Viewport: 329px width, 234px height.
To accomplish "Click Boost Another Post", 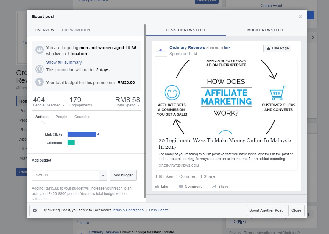I will pos(266,210).
